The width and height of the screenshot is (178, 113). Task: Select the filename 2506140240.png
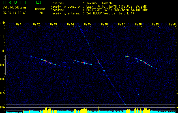coord(14,8)
